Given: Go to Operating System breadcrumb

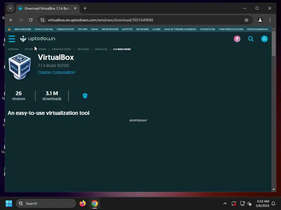Looking at the screenshot, I should pyautogui.click(x=61, y=49).
